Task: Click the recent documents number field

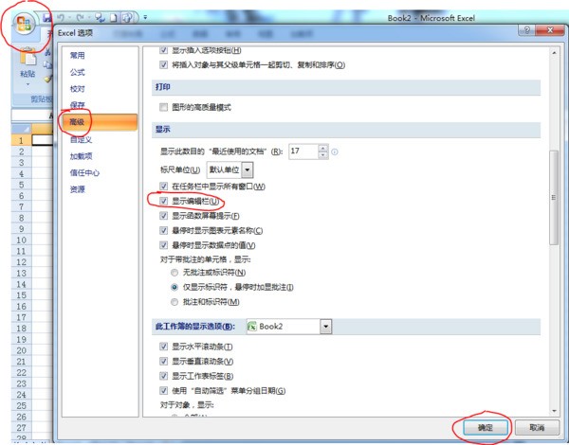Action: (x=303, y=151)
